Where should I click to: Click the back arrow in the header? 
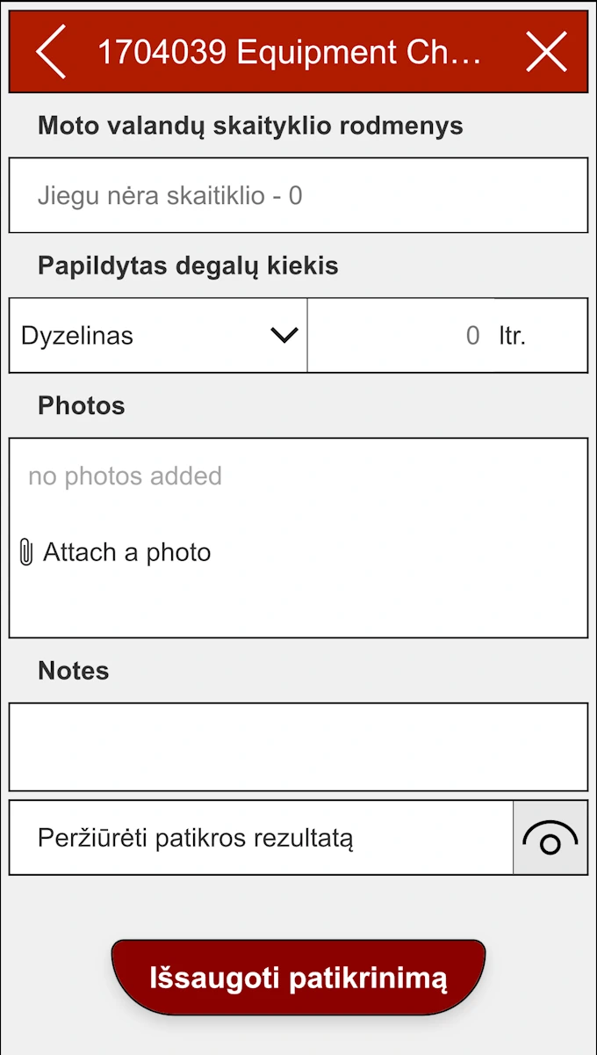pyautogui.click(x=50, y=51)
